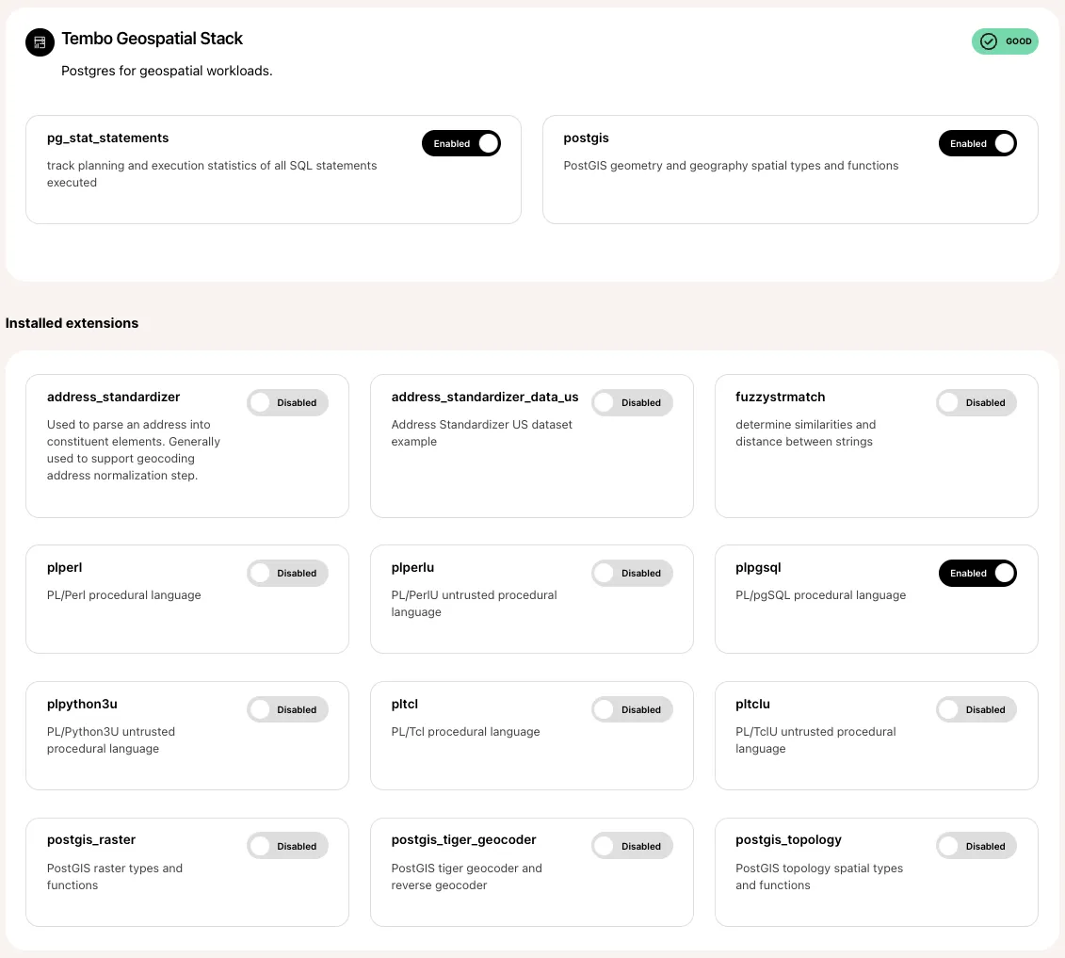1065x958 pixels.
Task: Click the "plperl" extension name
Action: tap(65, 567)
